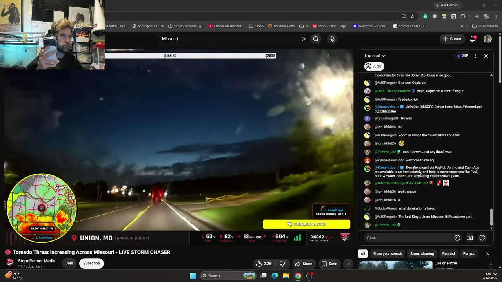Open the brother cs6000i bookmark
This screenshot has width=502, height=282.
tap(410, 26)
